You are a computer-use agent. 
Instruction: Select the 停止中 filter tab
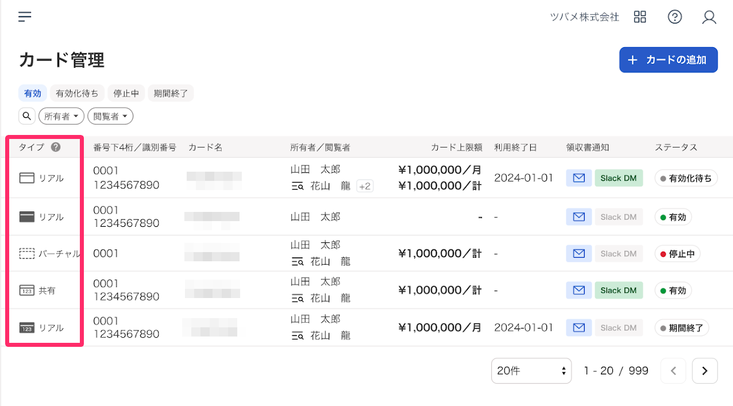126,93
